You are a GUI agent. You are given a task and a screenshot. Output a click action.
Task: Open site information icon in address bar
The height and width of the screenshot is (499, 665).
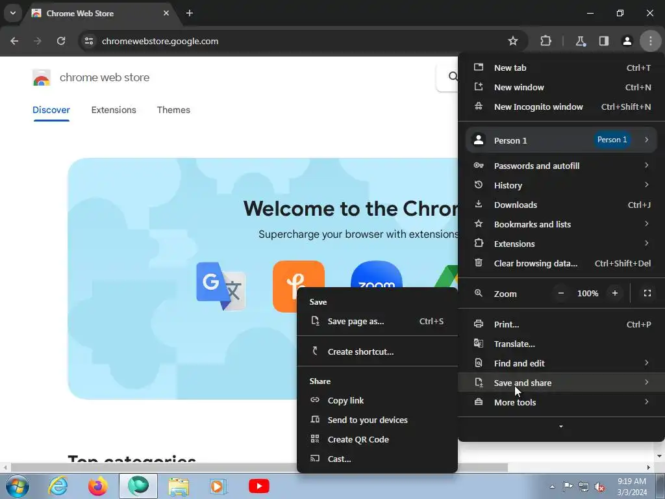coord(88,41)
